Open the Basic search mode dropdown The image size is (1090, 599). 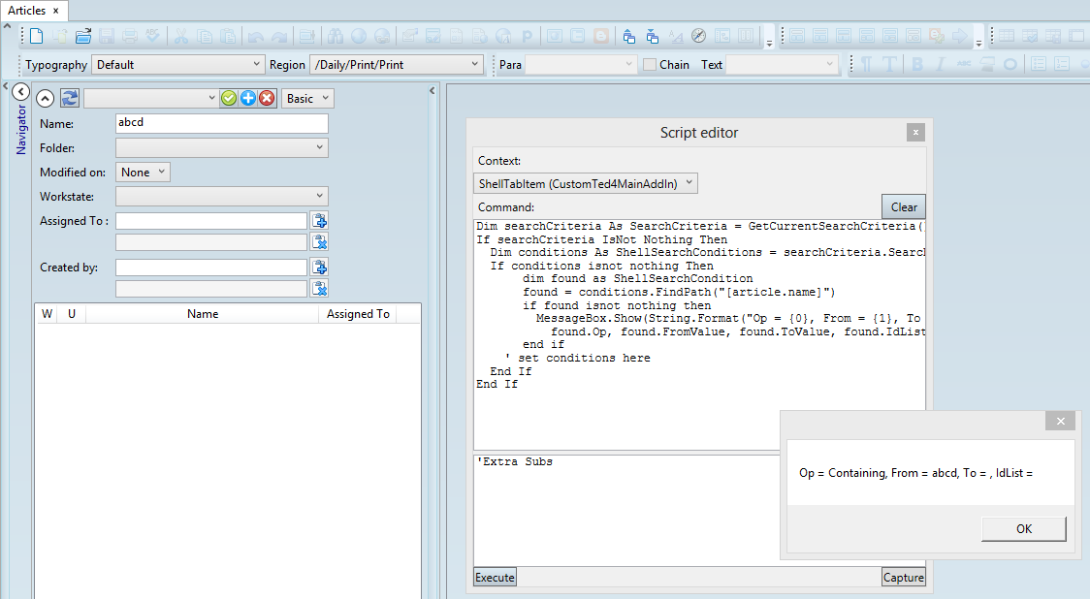pyautogui.click(x=307, y=99)
